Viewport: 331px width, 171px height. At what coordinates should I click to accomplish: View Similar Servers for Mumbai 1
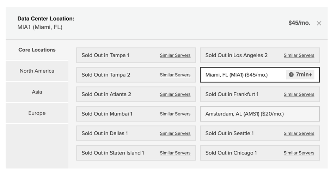[175, 114]
